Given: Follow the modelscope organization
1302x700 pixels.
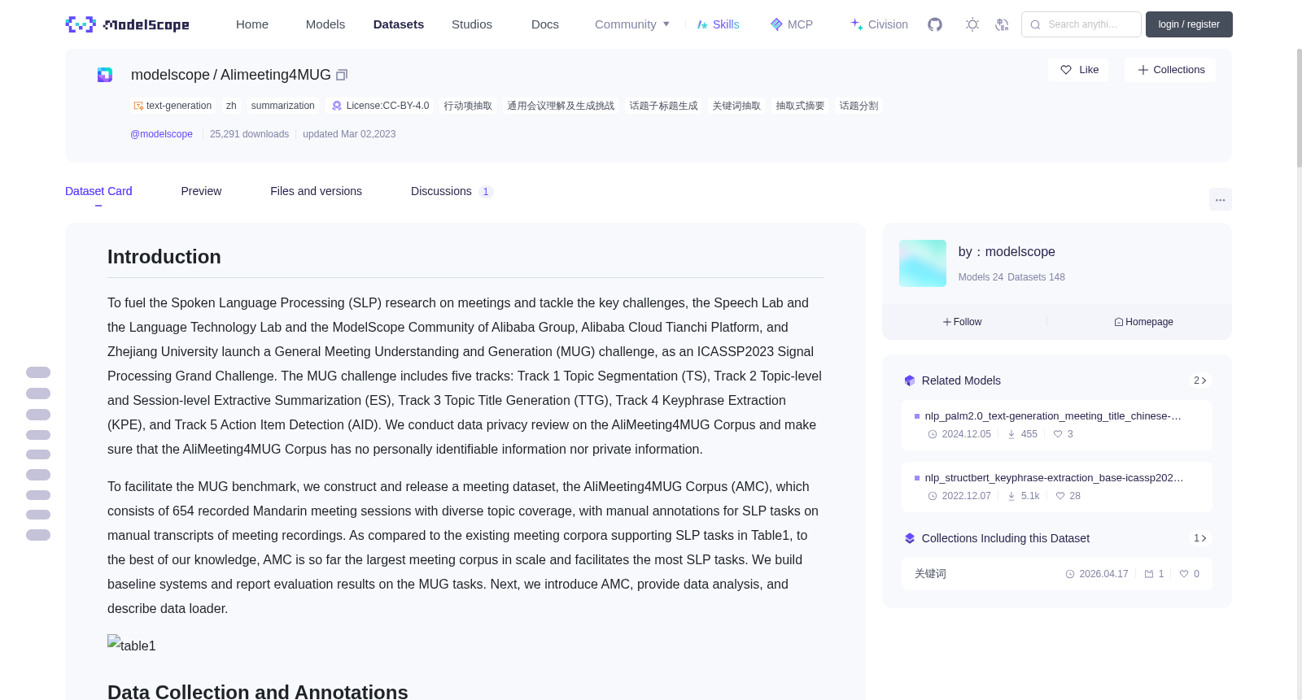Looking at the screenshot, I should point(962,322).
